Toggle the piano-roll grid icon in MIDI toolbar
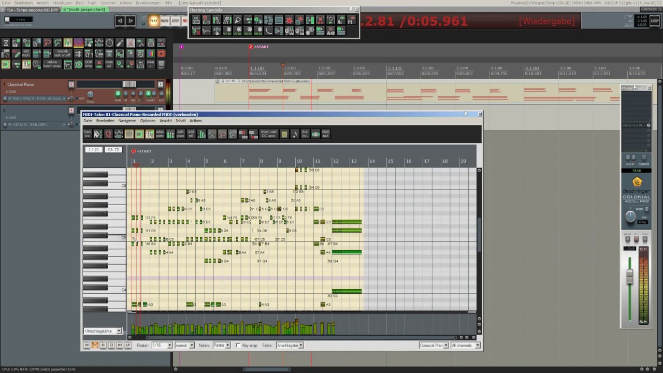The width and height of the screenshot is (663, 373). click(x=129, y=134)
